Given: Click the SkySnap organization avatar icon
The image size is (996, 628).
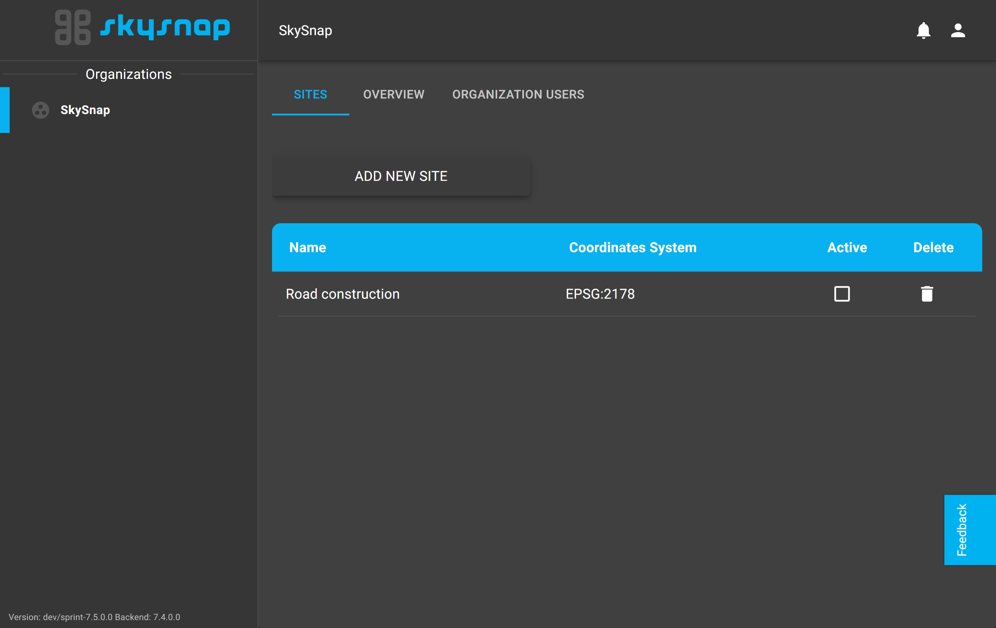Looking at the screenshot, I should [41, 110].
